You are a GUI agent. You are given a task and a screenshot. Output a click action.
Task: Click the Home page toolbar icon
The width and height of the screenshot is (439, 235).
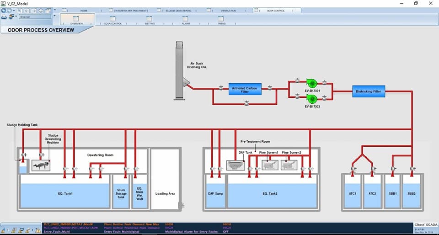pyautogui.click(x=41, y=11)
